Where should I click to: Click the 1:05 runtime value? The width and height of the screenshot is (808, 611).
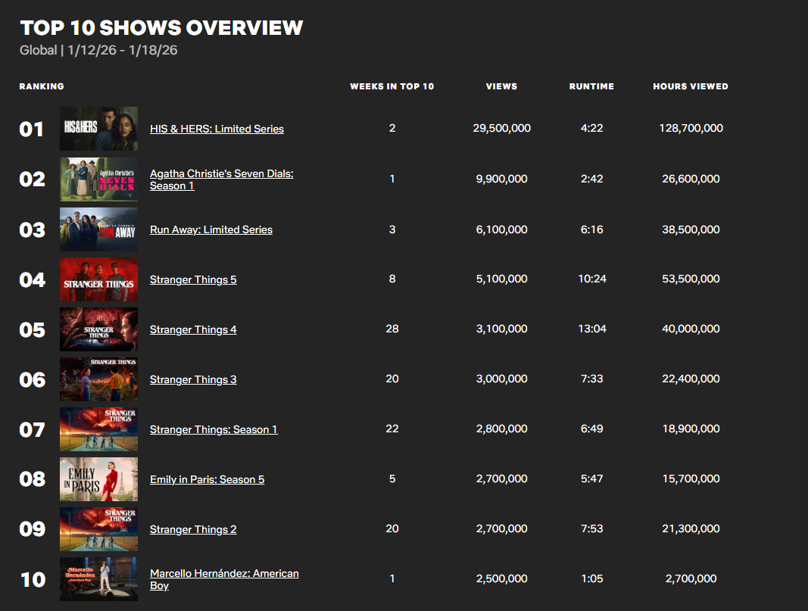tap(592, 578)
